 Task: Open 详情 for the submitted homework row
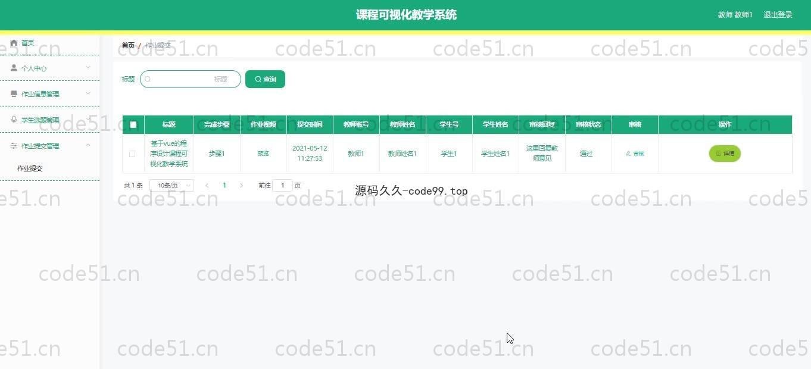[725, 154]
